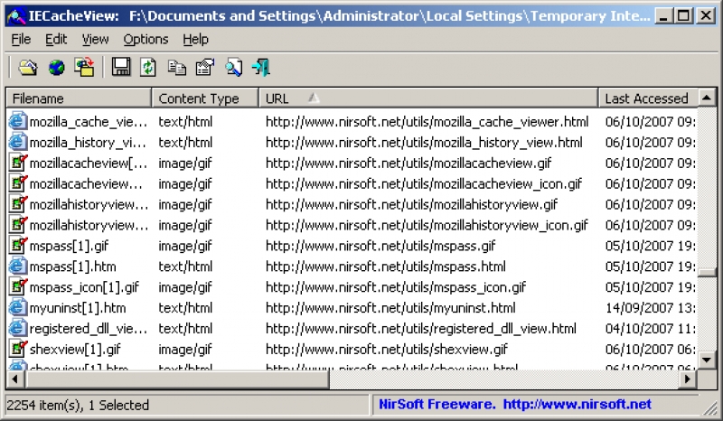
Task: Click the horizontal scrollbar right arrow
Action: [688, 379]
